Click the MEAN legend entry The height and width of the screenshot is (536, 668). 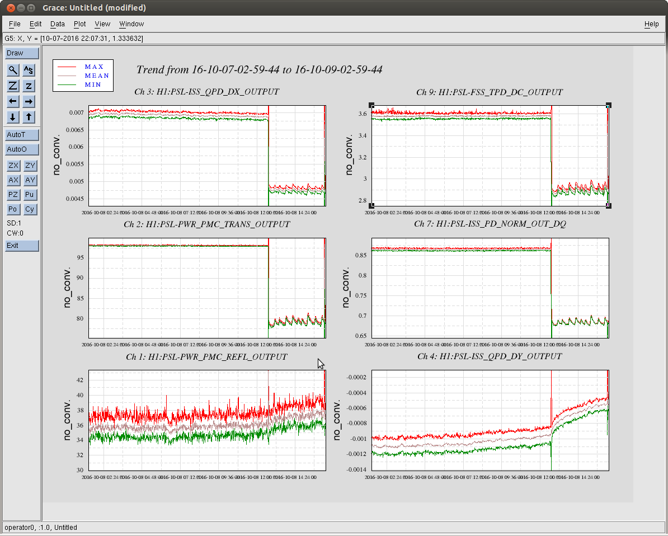click(x=97, y=76)
